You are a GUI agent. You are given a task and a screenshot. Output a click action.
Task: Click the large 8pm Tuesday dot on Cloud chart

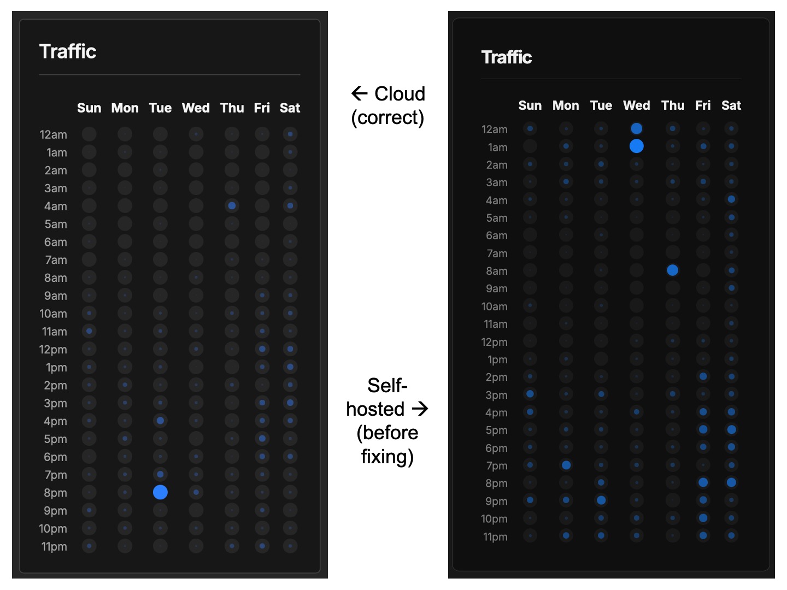(x=160, y=492)
